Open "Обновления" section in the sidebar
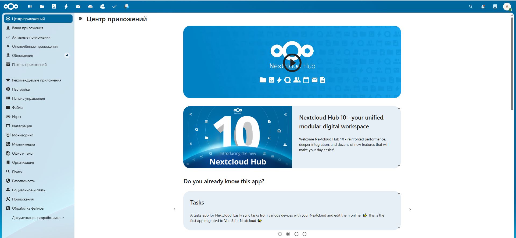 click(38, 55)
